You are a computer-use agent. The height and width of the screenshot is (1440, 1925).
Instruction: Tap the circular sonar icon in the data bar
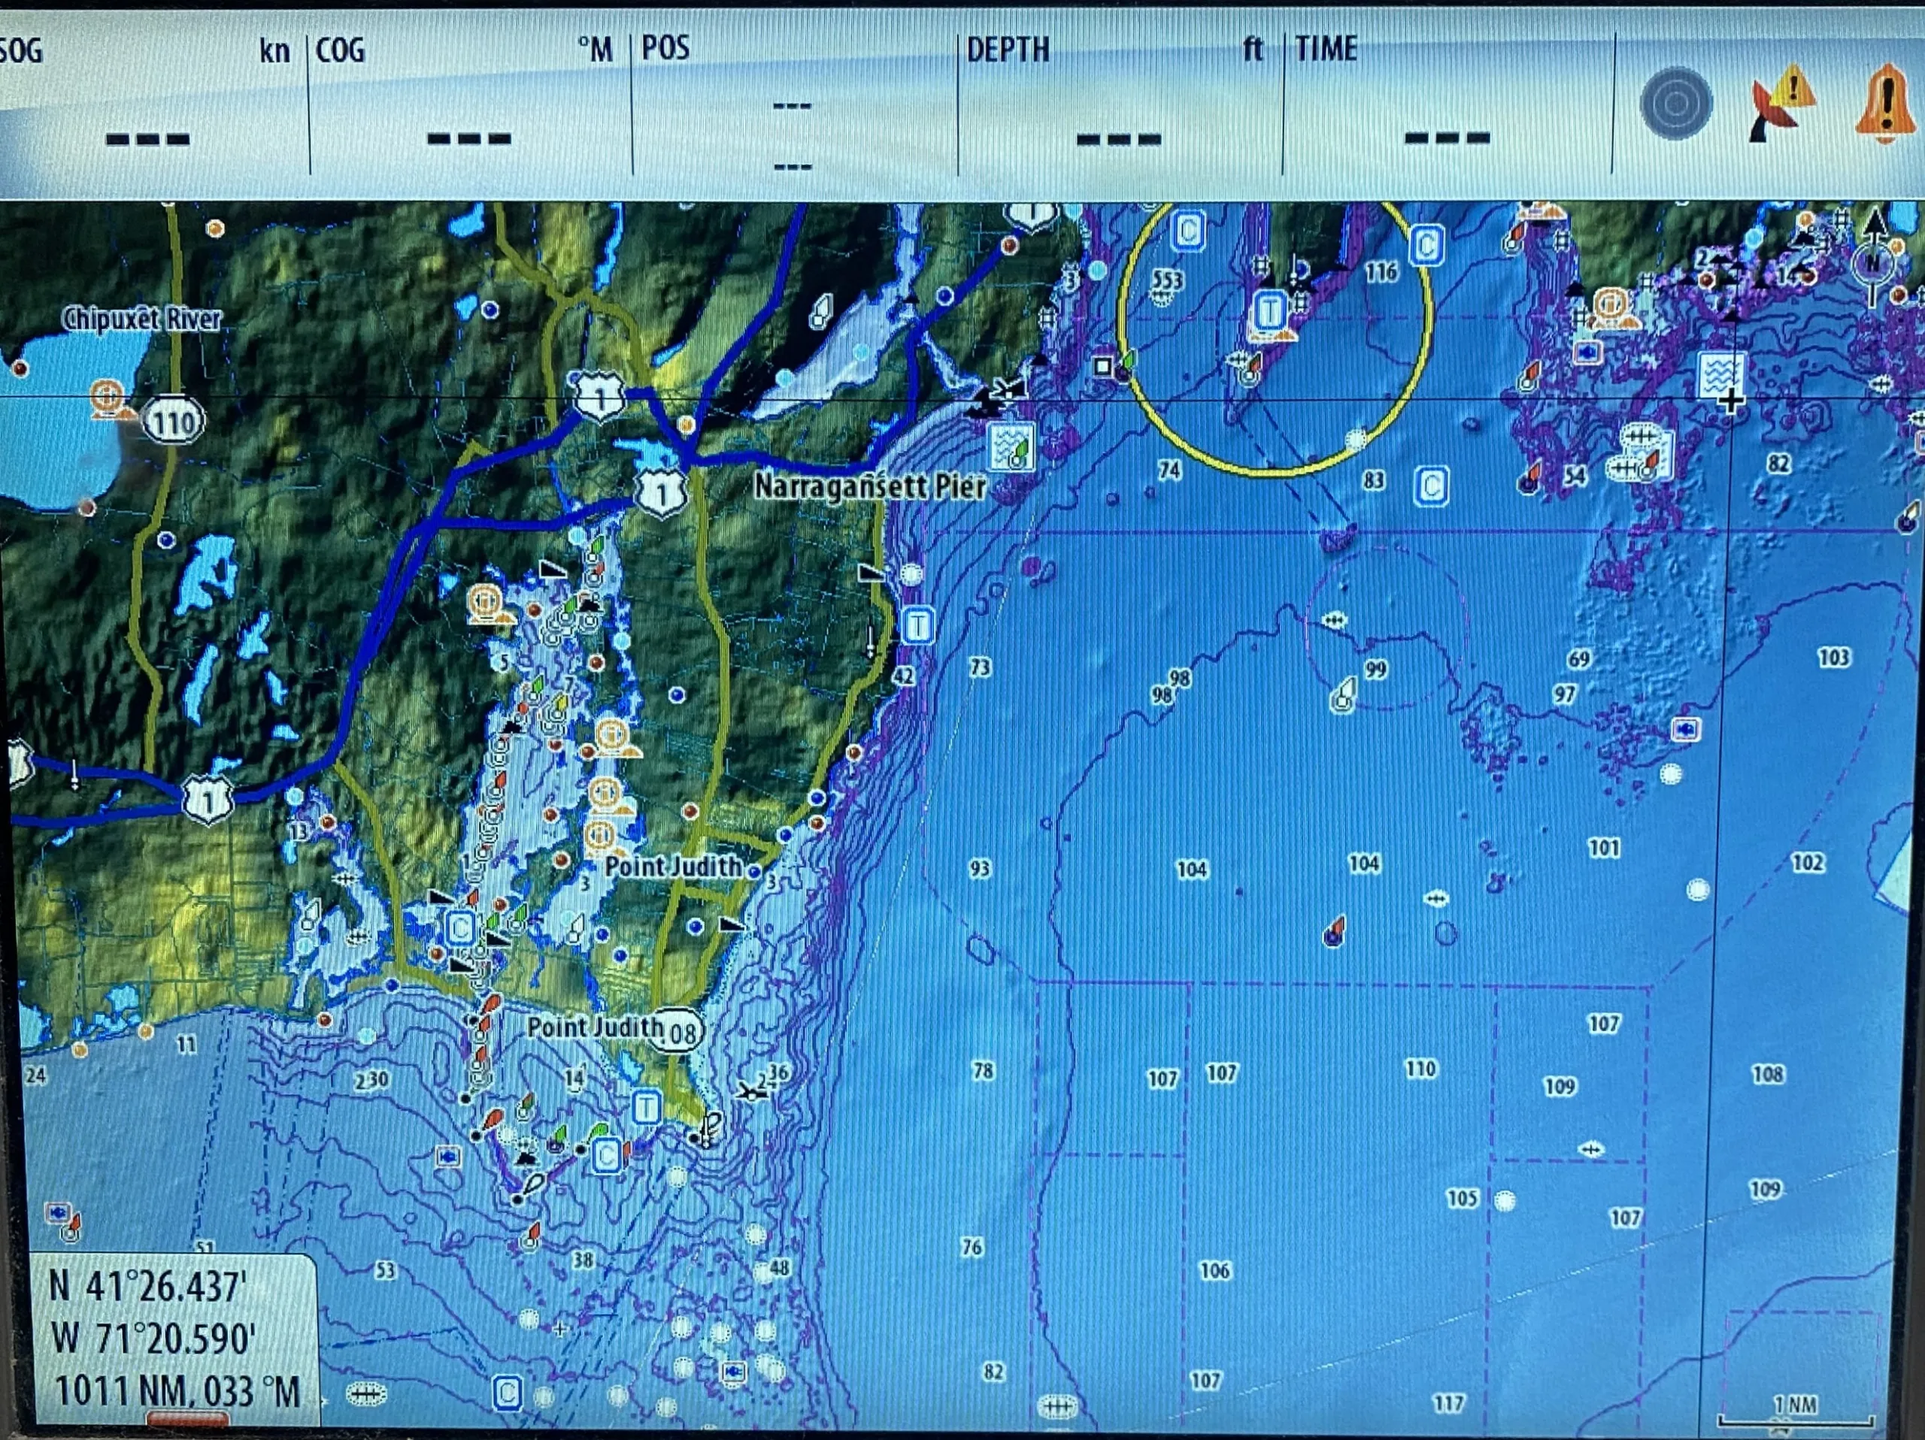pos(1676,103)
